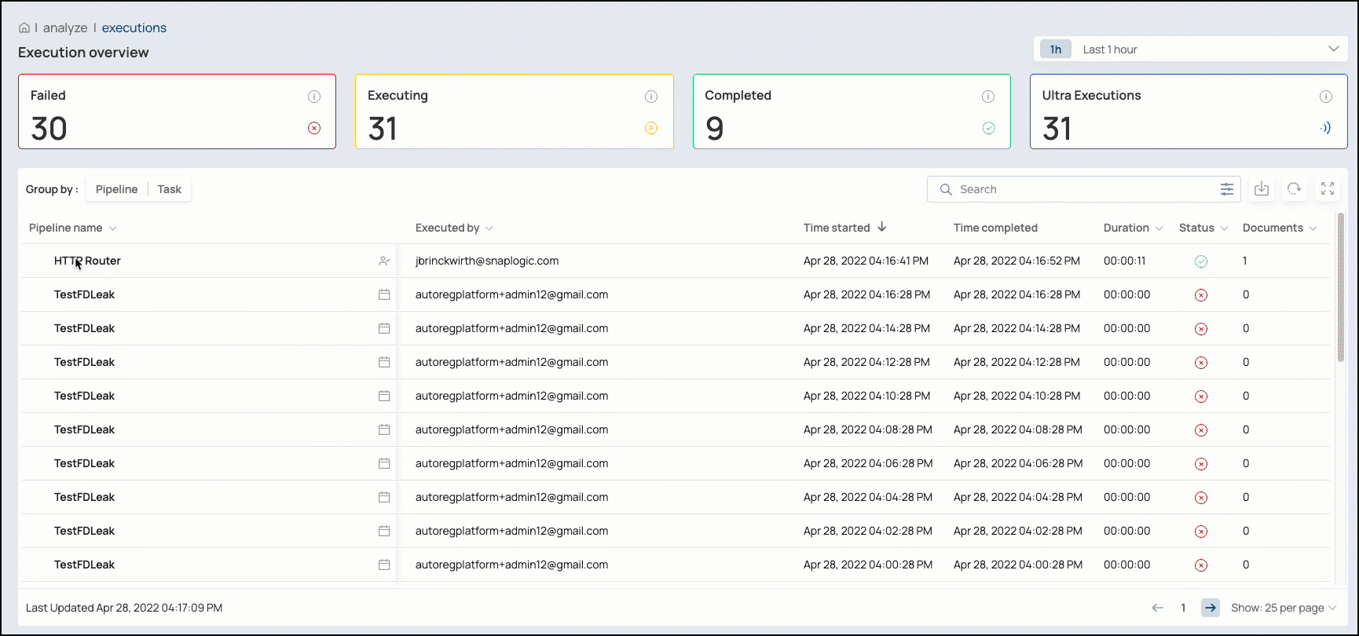Click jbrinckwirth@snaplogic.com cell
This screenshot has height=636, width=1359.
[x=487, y=261]
